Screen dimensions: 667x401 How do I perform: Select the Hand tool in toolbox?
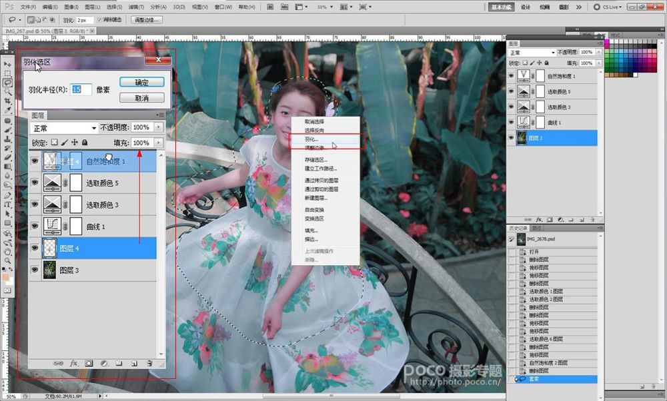click(7, 252)
